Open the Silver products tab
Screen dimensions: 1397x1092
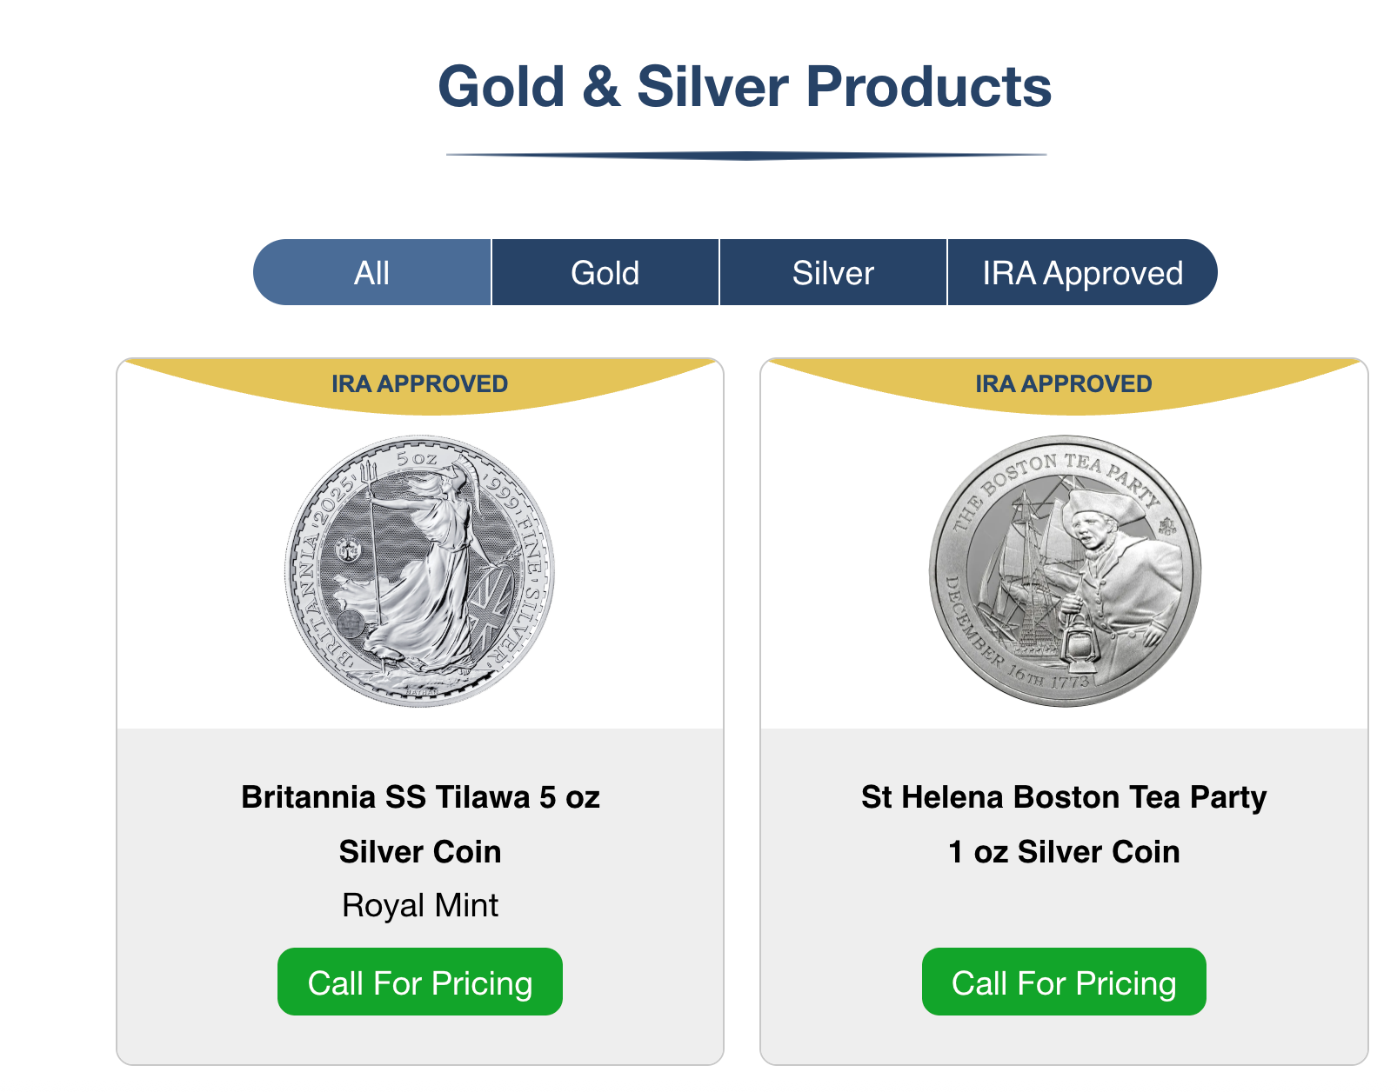pos(832,272)
